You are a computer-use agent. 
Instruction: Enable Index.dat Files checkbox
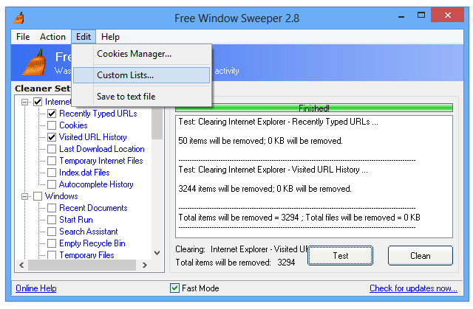[52, 173]
